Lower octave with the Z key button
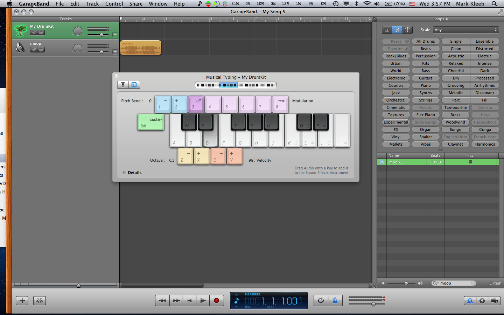Viewport: 504px width, 315px height. (185, 156)
